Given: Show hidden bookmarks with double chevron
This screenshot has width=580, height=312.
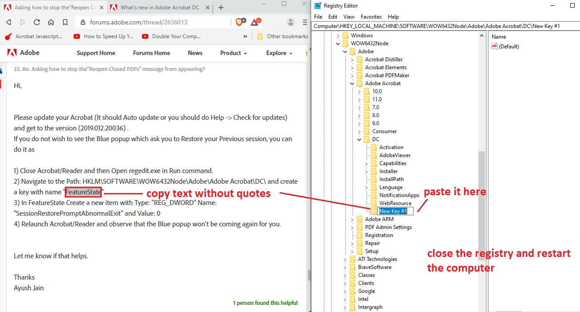Looking at the screenshot, I should (245, 36).
